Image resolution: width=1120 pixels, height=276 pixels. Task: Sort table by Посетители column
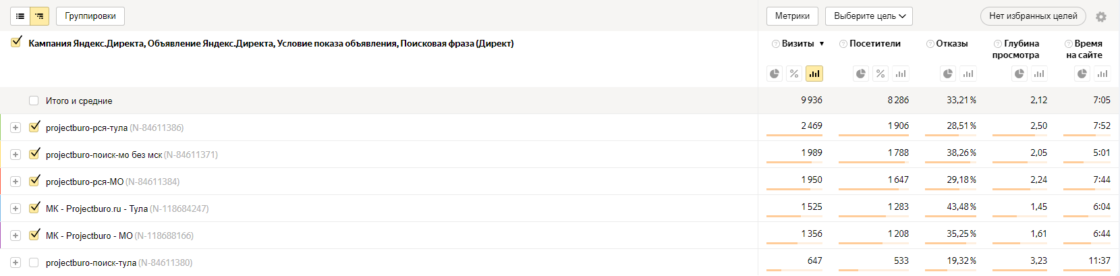(x=874, y=44)
